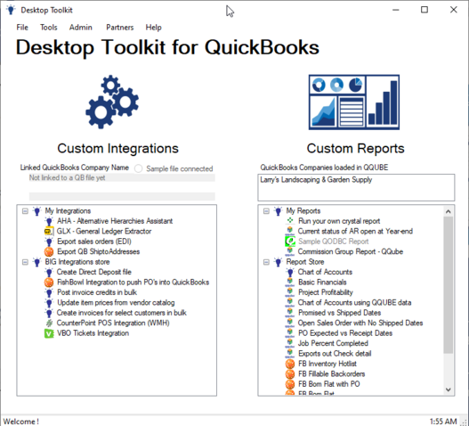The image size is (469, 426).
Task: Select Chart of Accounts using QQUBE data
Action: (355, 303)
